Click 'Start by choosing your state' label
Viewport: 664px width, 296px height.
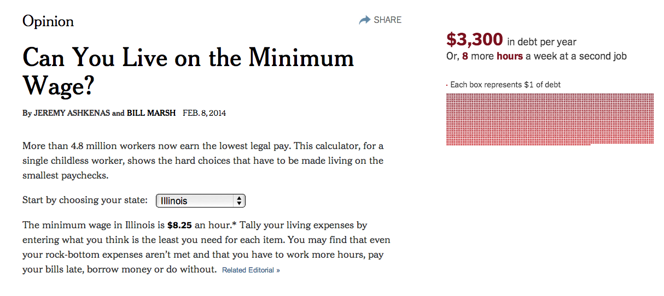[85, 200]
